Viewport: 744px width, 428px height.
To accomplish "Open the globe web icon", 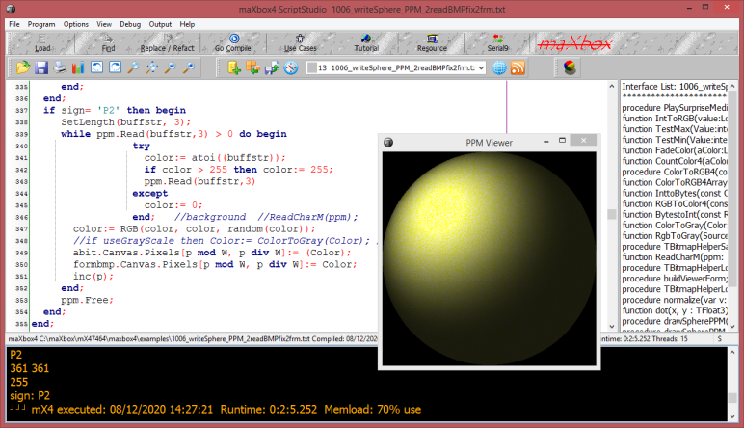I will coord(499,67).
